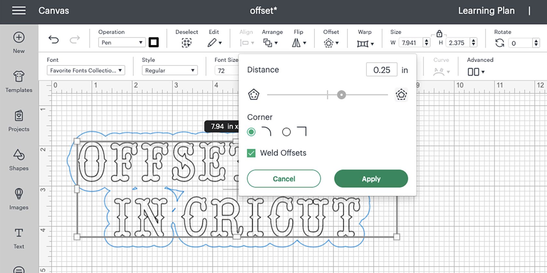The height and width of the screenshot is (273, 547).
Task: Open the Shapes panel
Action: 19,155
